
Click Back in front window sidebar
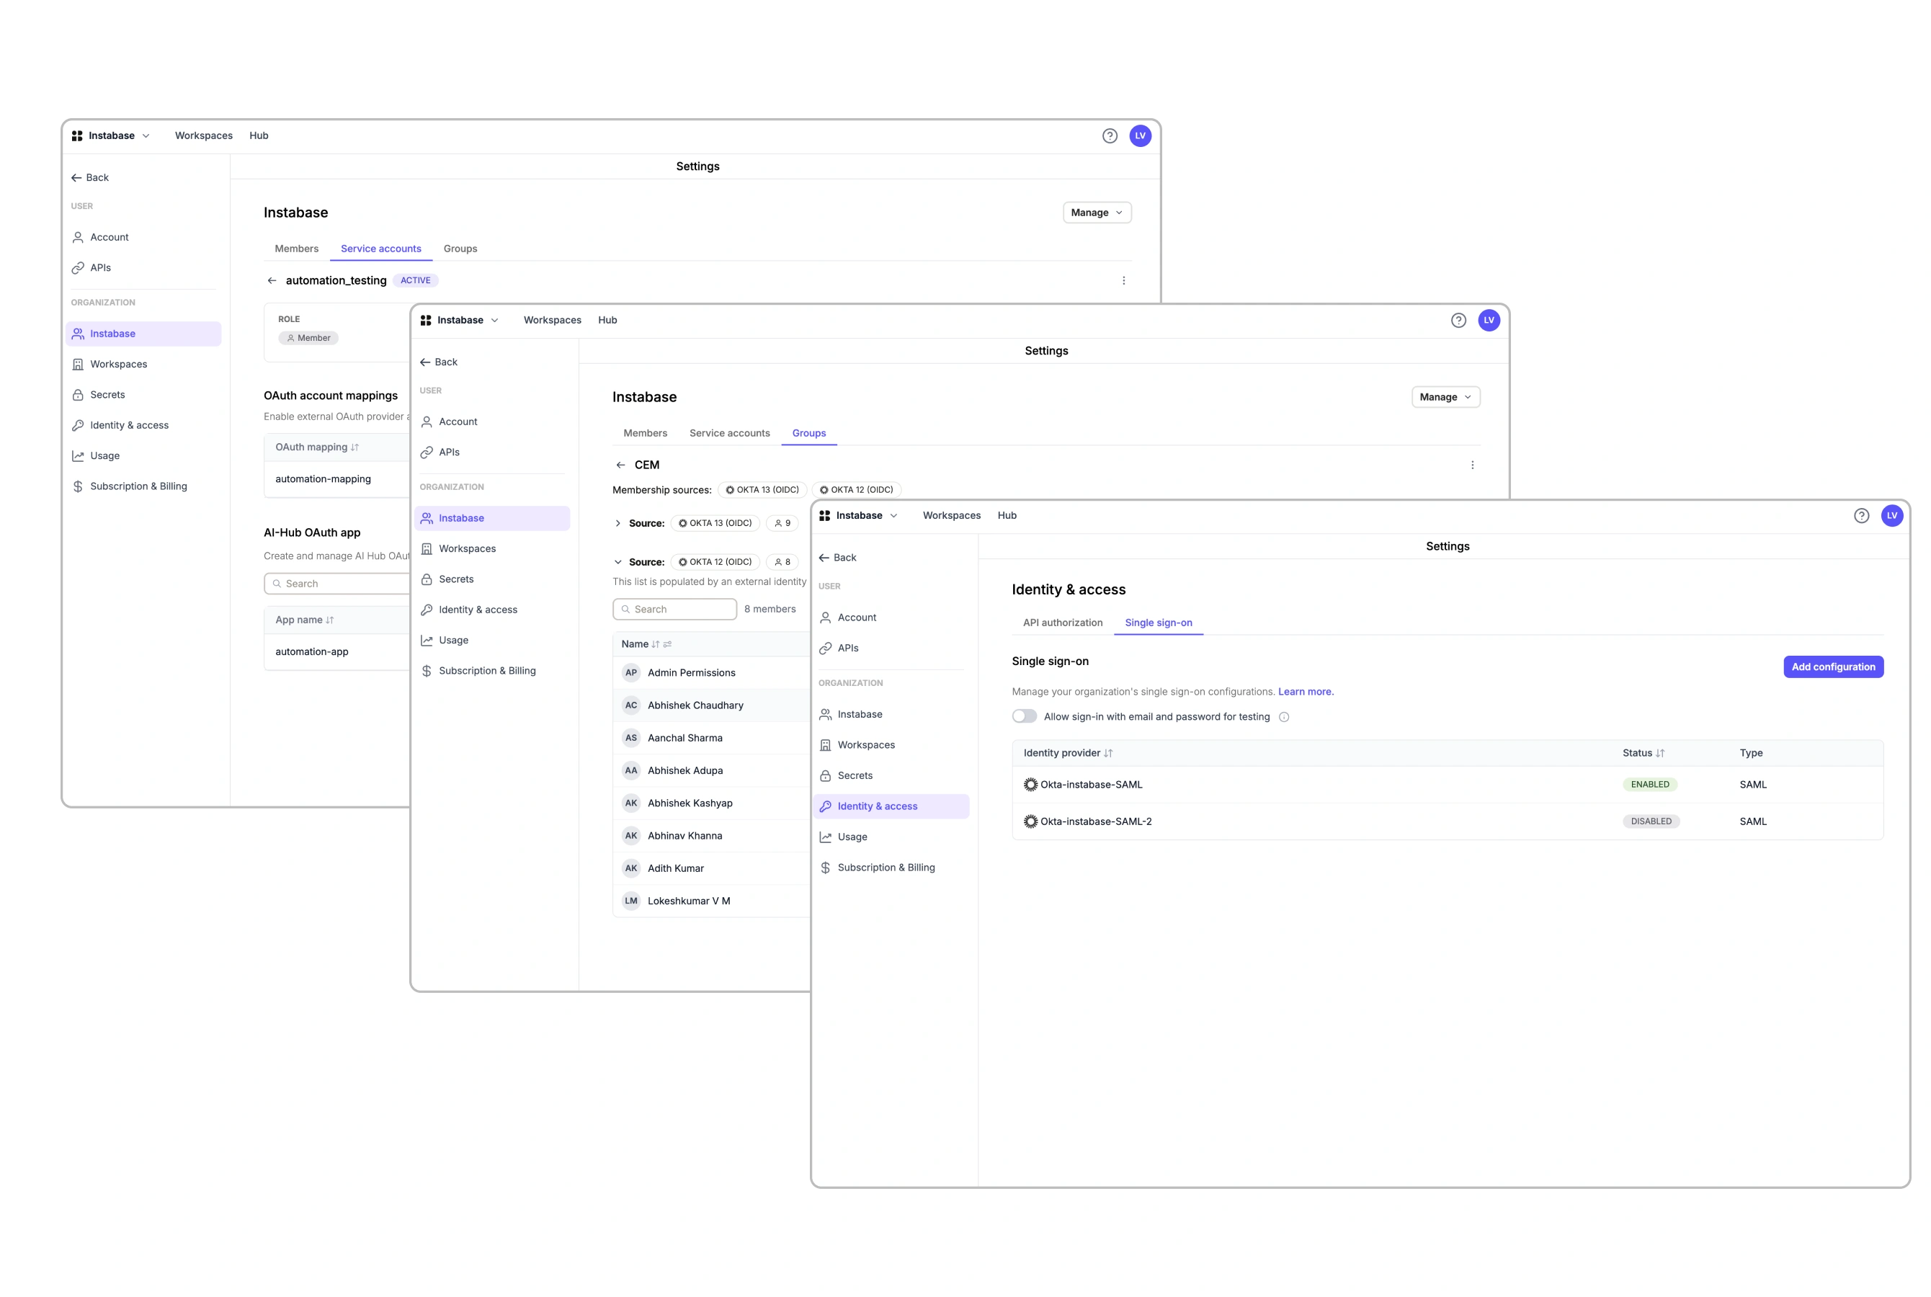[x=837, y=558]
